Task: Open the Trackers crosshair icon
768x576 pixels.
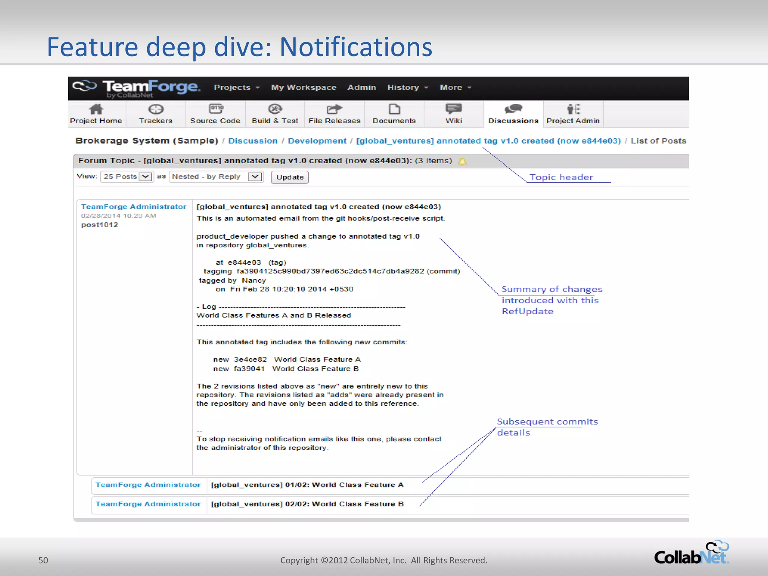Action: coord(156,109)
